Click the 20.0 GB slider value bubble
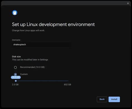Viewport: 132px width, 109px height. [x=16, y=77]
